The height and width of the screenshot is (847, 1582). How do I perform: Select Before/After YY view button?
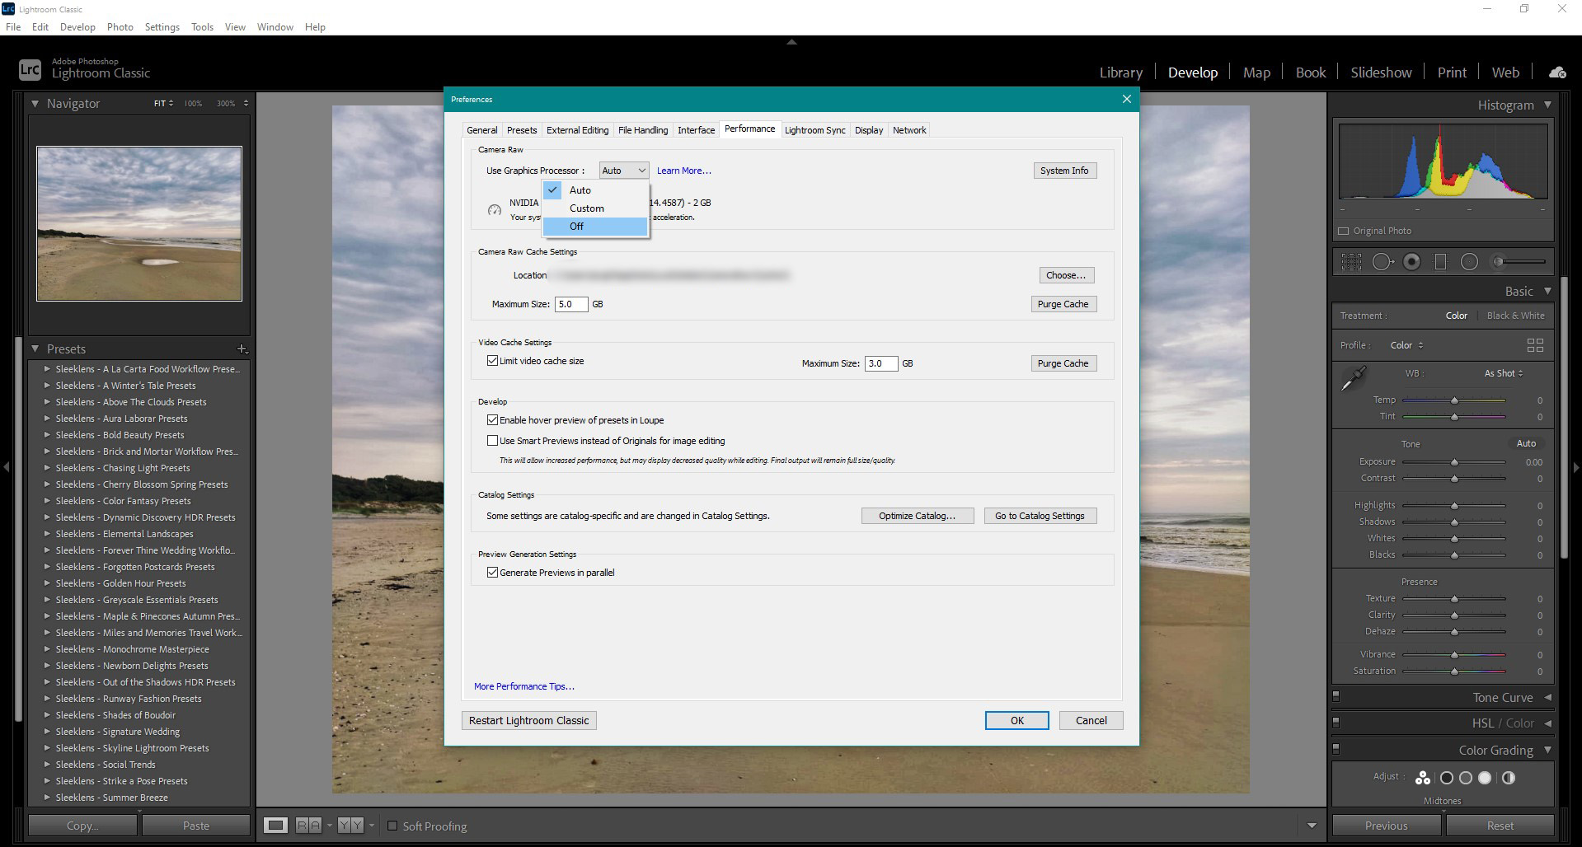[350, 825]
